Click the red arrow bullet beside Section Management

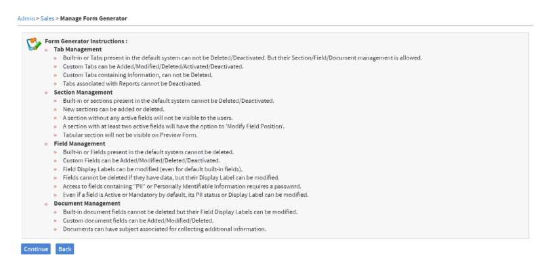pyautogui.click(x=46, y=93)
